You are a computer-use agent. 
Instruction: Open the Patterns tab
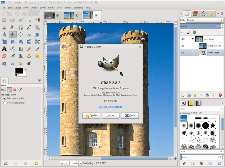[x=190, y=103]
